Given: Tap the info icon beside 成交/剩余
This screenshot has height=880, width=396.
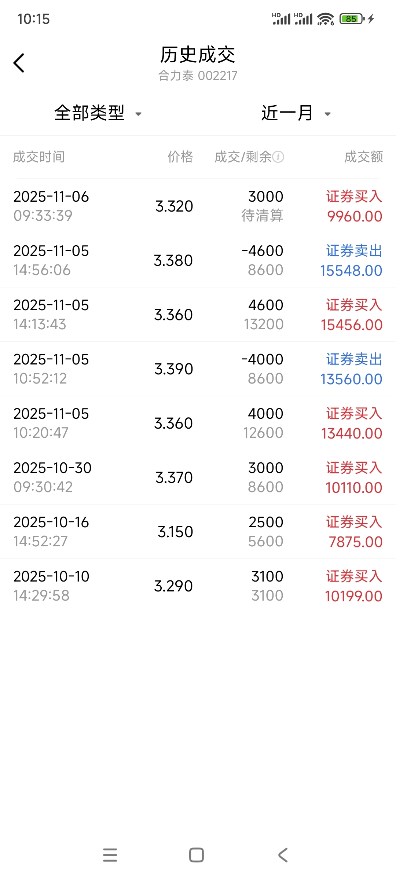Looking at the screenshot, I should pos(278,157).
